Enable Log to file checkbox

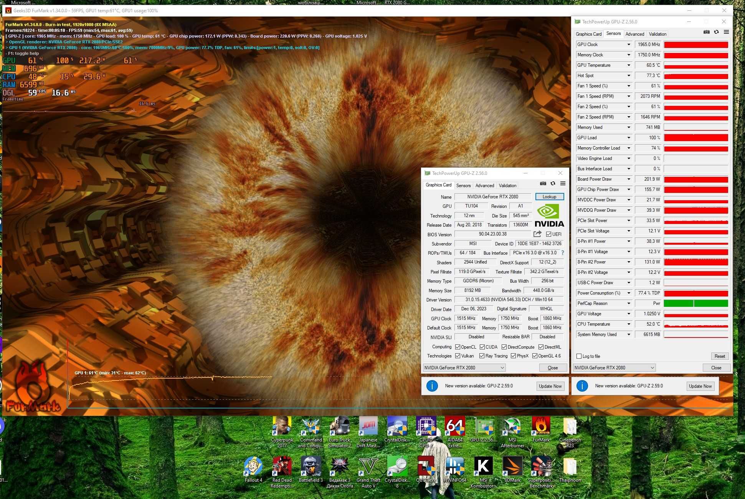click(579, 356)
